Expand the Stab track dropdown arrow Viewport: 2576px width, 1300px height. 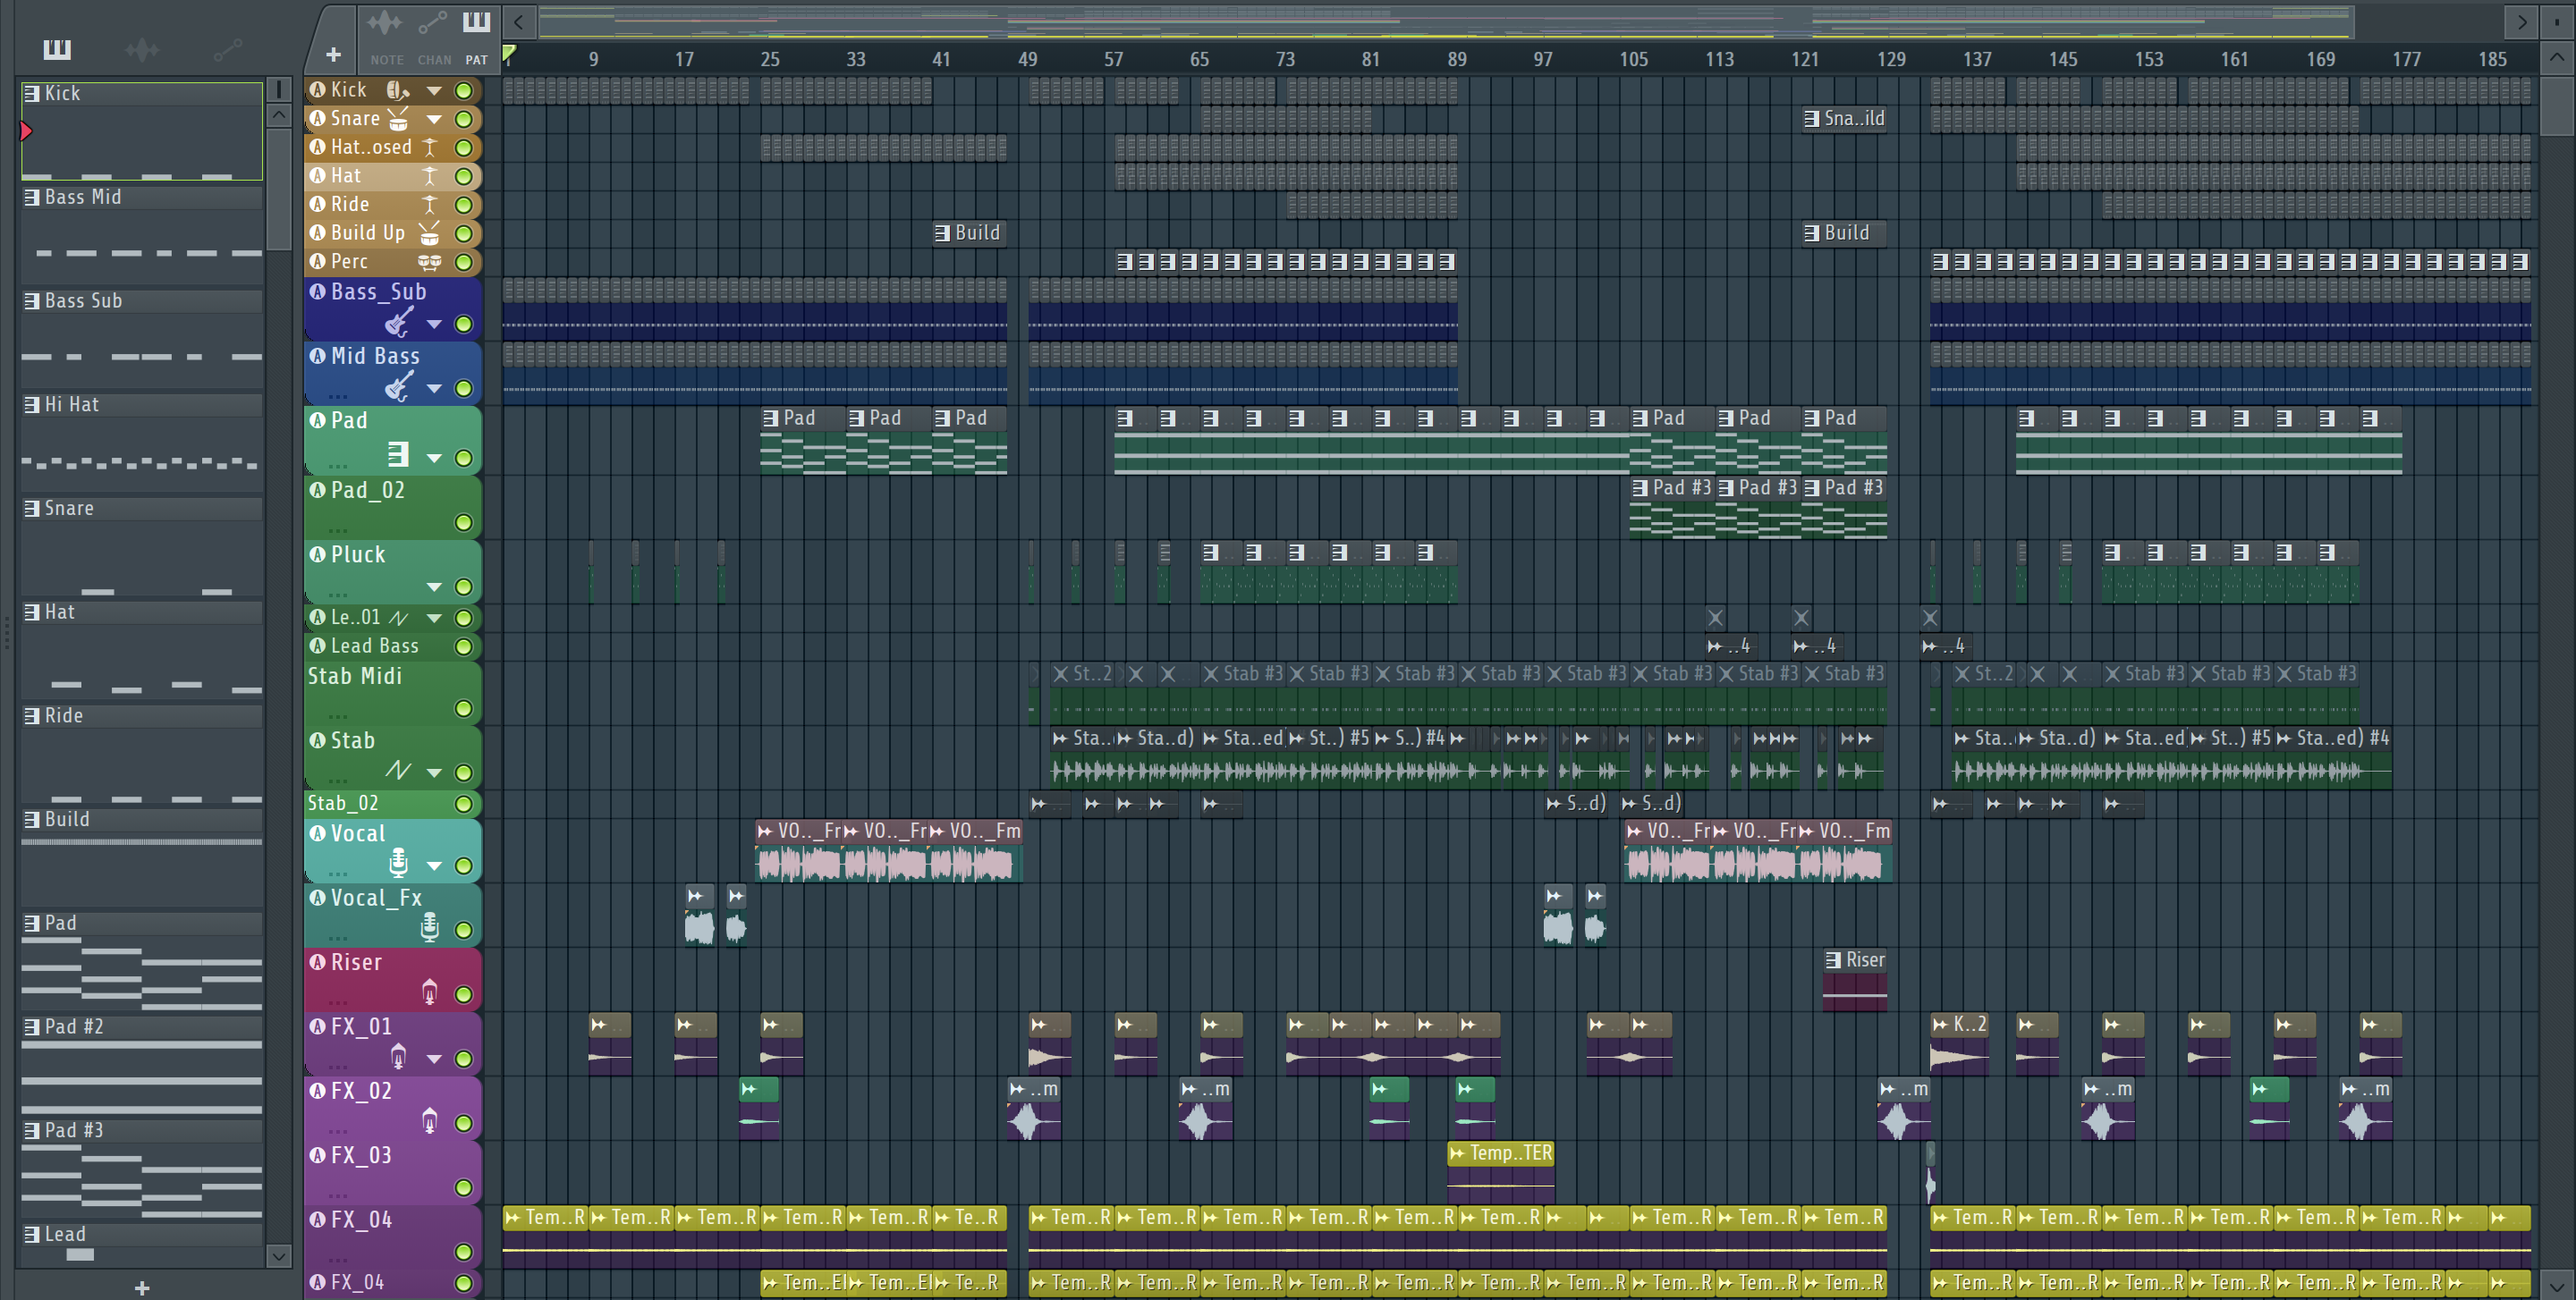point(434,772)
